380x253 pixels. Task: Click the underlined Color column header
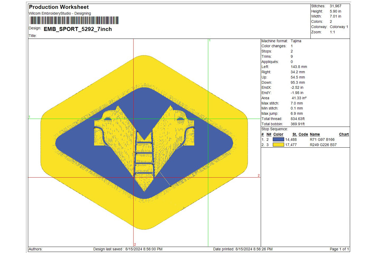tap(278, 134)
